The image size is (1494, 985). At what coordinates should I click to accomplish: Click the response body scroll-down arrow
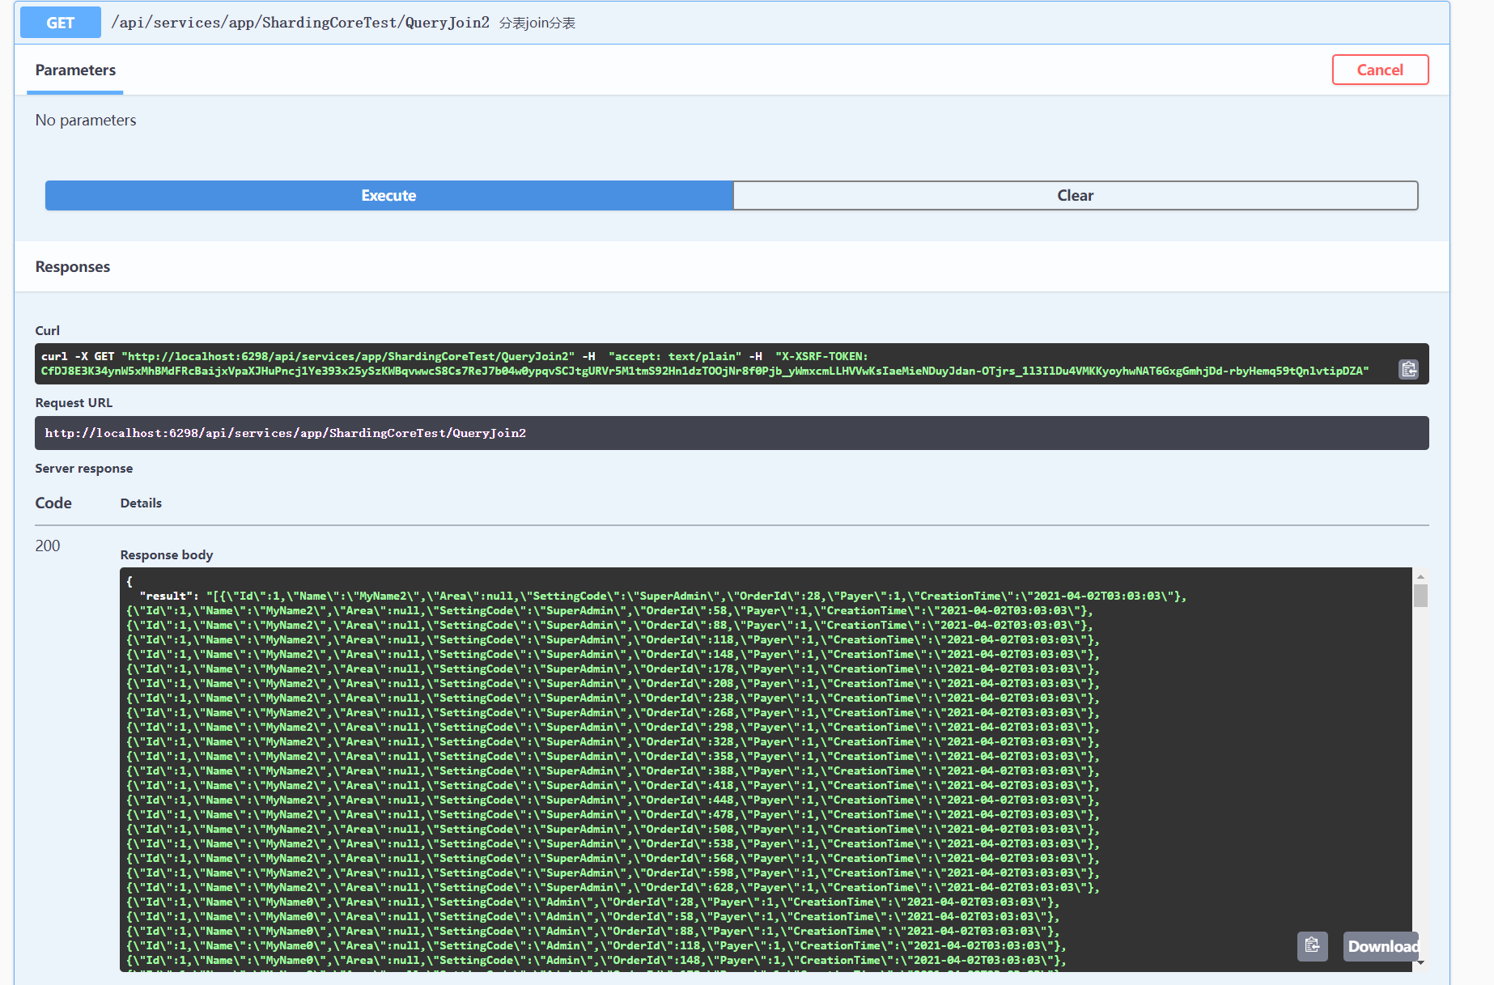[x=1420, y=962]
